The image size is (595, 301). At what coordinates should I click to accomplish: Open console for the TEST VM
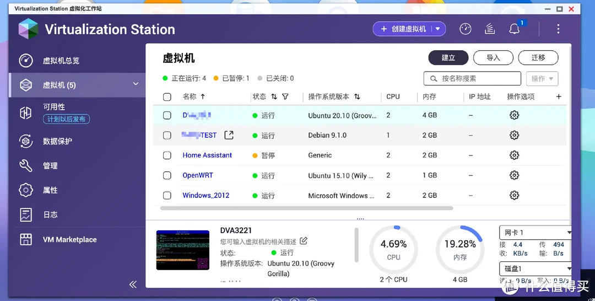click(x=229, y=135)
